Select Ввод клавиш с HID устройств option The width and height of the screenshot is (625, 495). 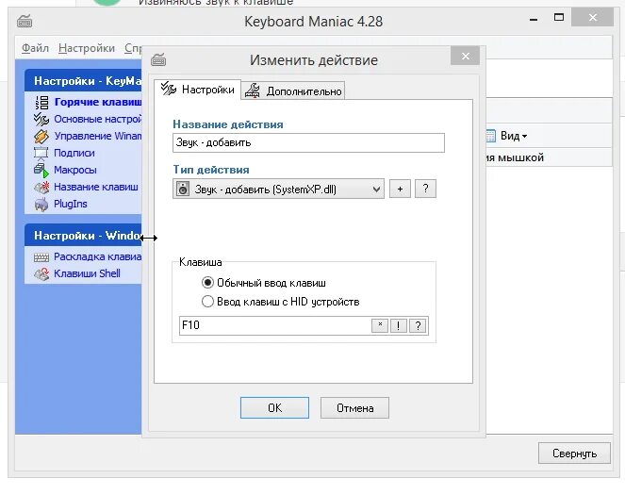[207, 302]
